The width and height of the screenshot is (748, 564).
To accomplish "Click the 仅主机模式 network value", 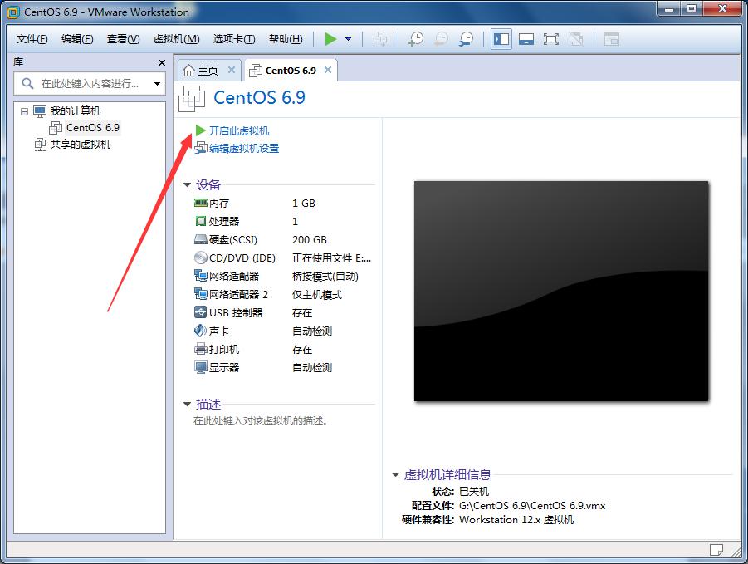I will pyautogui.click(x=317, y=294).
